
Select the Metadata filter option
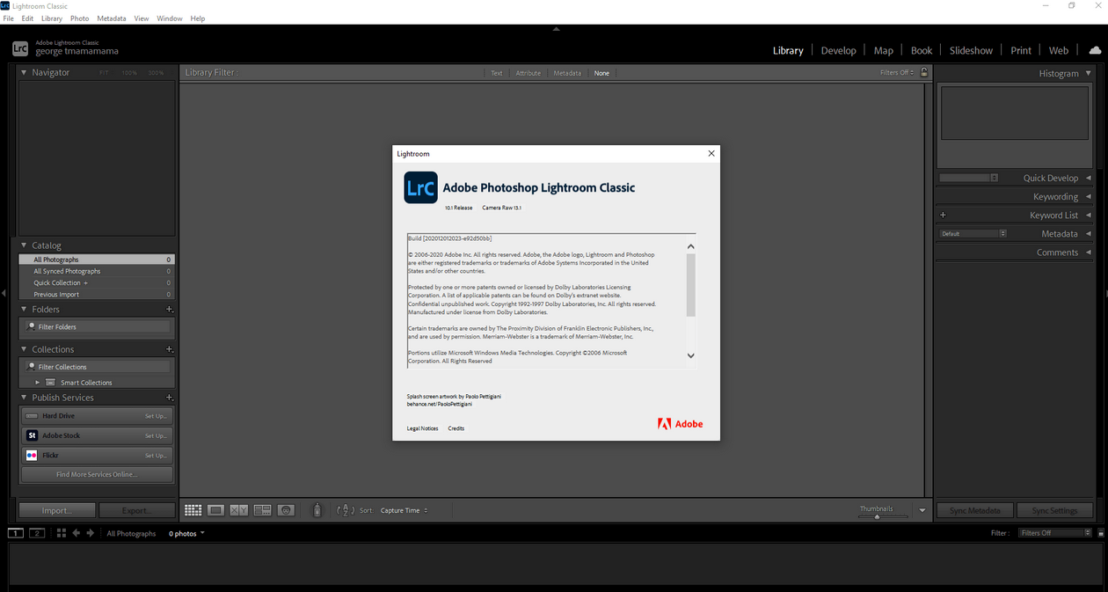[x=567, y=73]
